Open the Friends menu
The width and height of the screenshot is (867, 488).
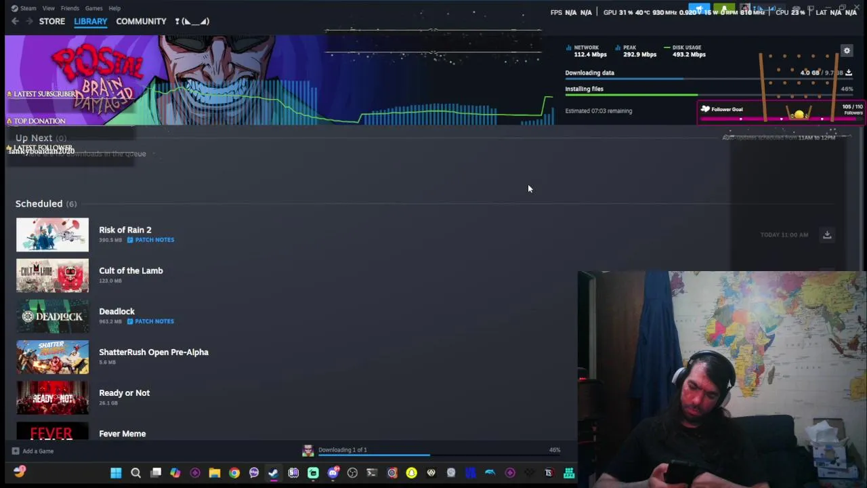tap(70, 8)
